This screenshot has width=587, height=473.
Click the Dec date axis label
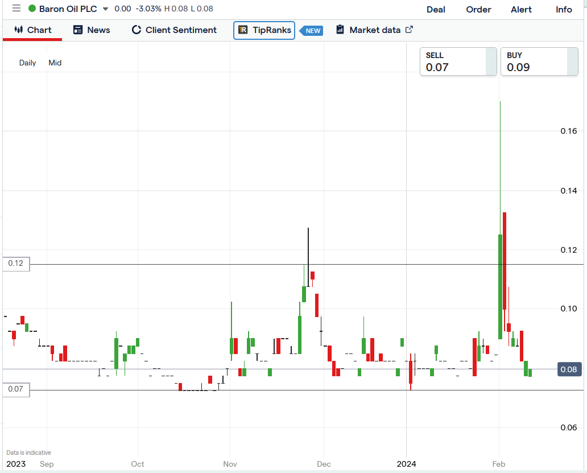click(x=324, y=464)
